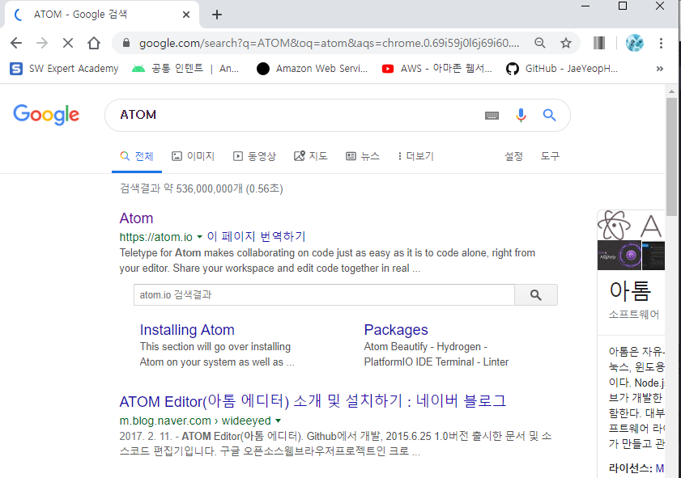Maximize the Chrome window

623,6
